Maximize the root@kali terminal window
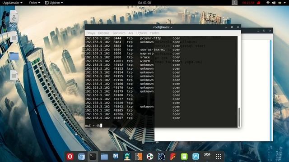This screenshot has width=289, height=162. pos(232,27)
